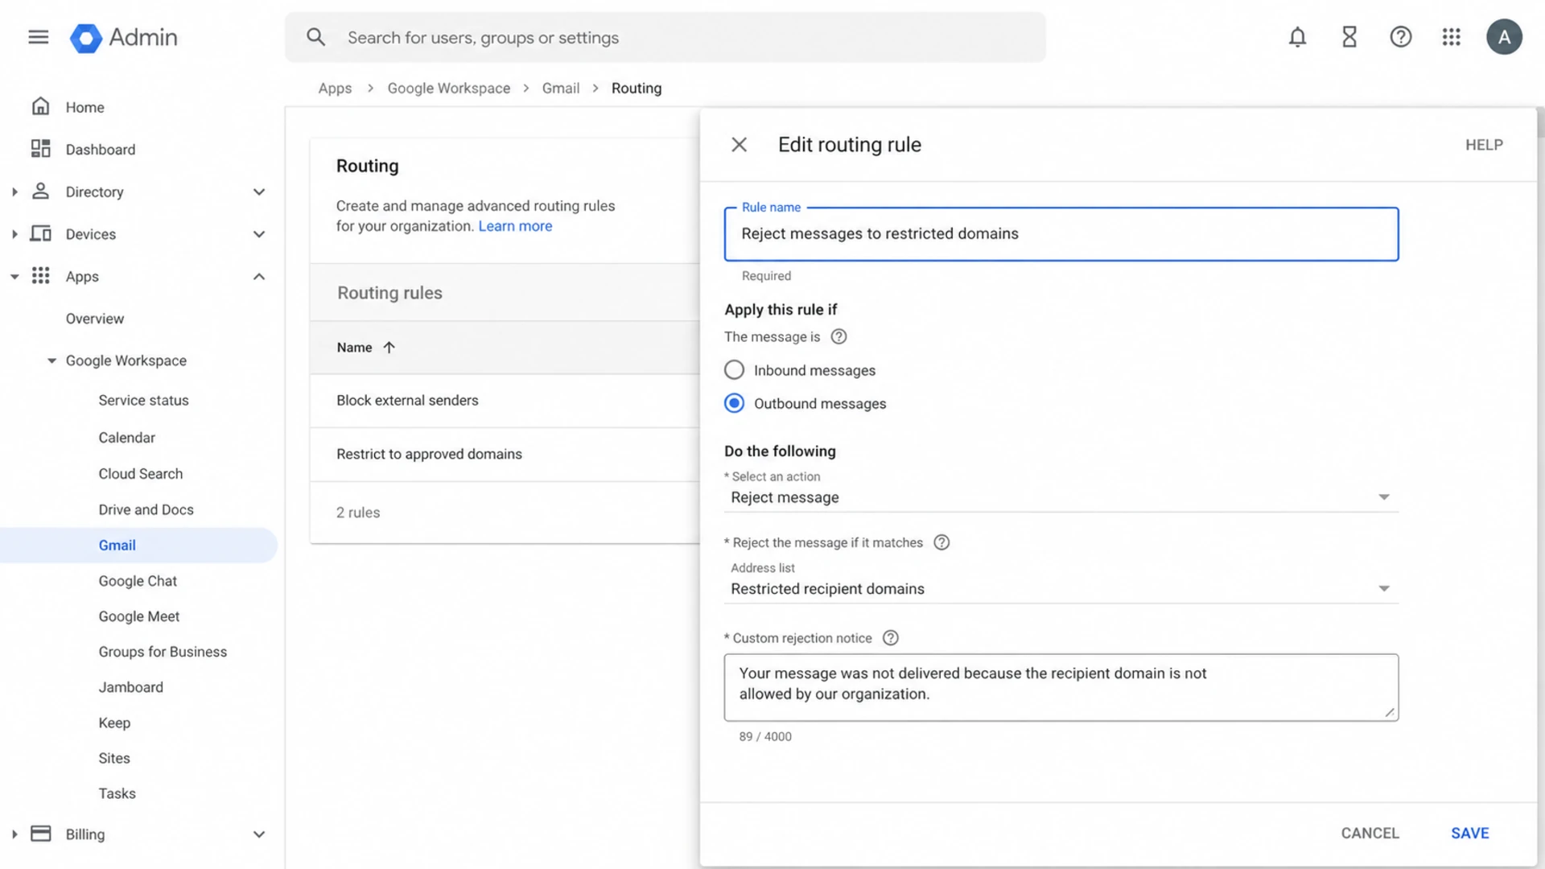Click help icon next to 'The message is'
The image size is (1545, 869).
[x=838, y=337]
